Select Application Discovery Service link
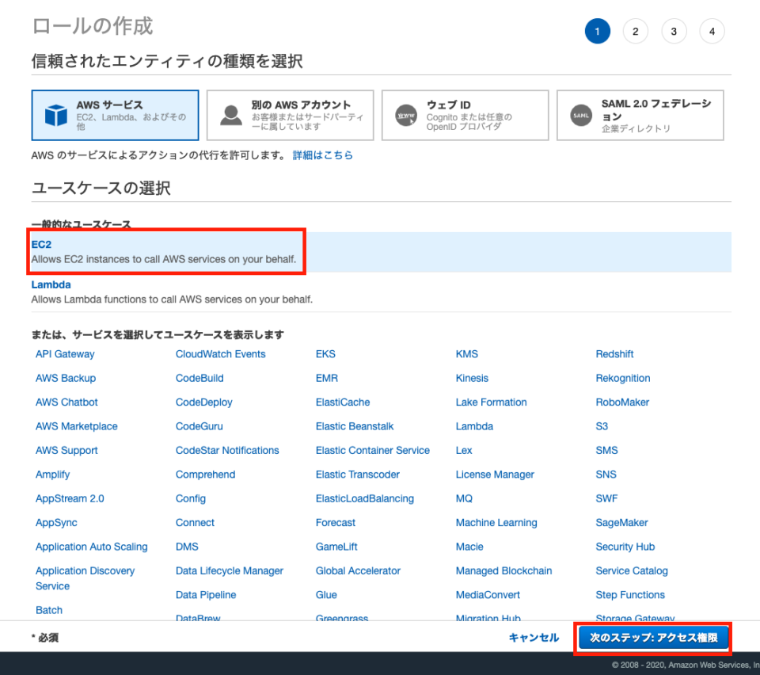The image size is (760, 675). (85, 578)
